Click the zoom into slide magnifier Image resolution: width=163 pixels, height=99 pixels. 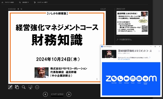coord(24,87)
